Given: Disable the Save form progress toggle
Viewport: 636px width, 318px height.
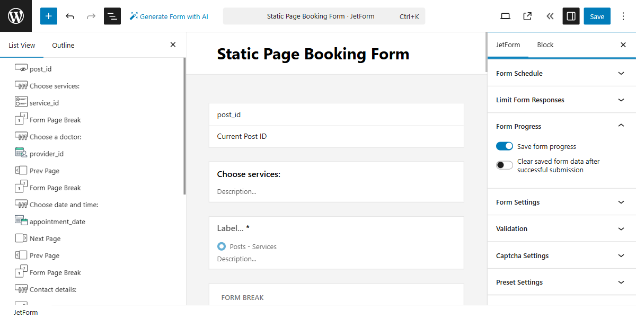Looking at the screenshot, I should coord(505,146).
